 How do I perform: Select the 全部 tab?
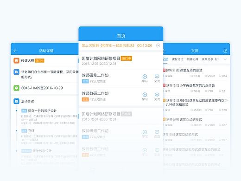(165, 59)
